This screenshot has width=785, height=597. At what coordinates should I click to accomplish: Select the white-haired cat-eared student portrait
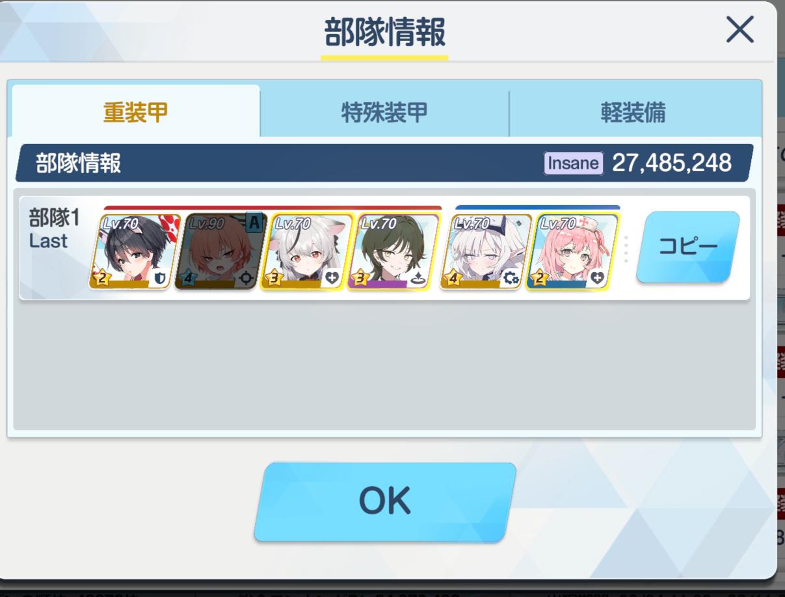307,252
